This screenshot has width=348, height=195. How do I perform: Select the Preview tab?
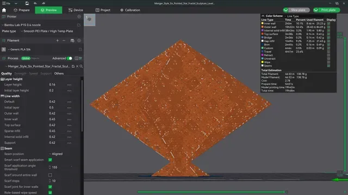(x=48, y=10)
